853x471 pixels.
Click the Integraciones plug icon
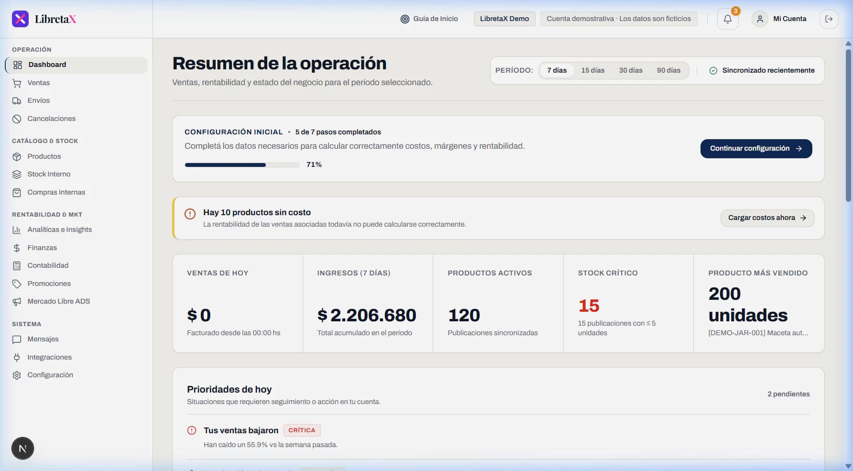coord(17,358)
